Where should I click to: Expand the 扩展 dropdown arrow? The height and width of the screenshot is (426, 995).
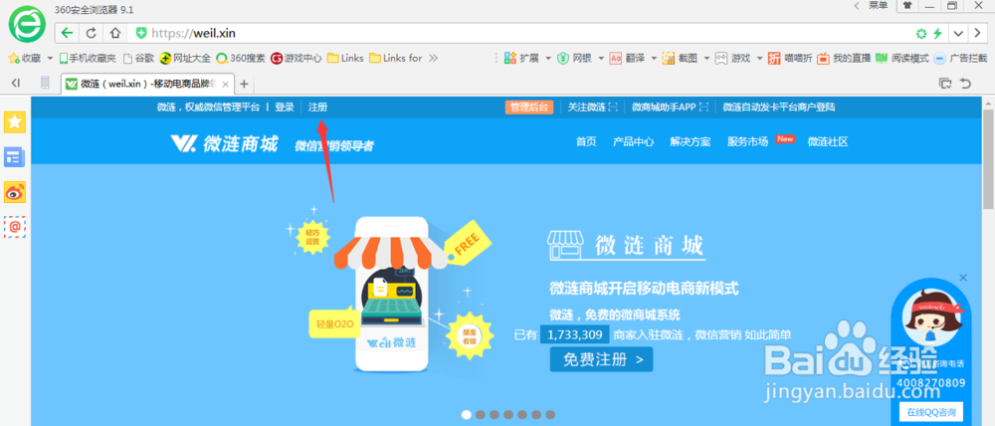[x=547, y=59]
